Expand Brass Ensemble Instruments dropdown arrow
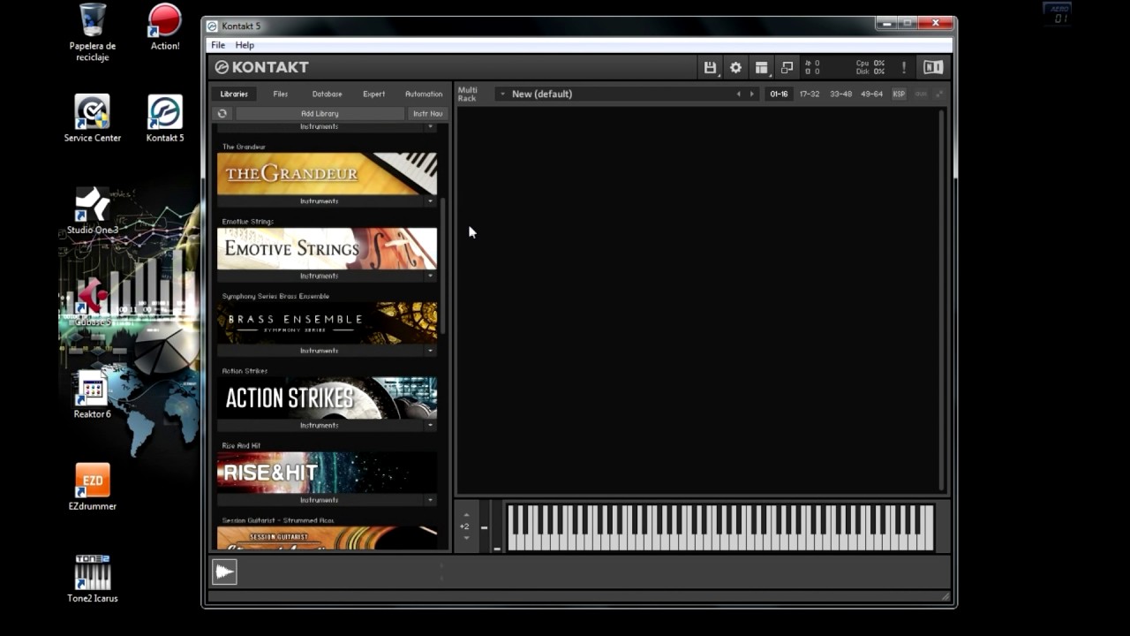 pos(431,351)
